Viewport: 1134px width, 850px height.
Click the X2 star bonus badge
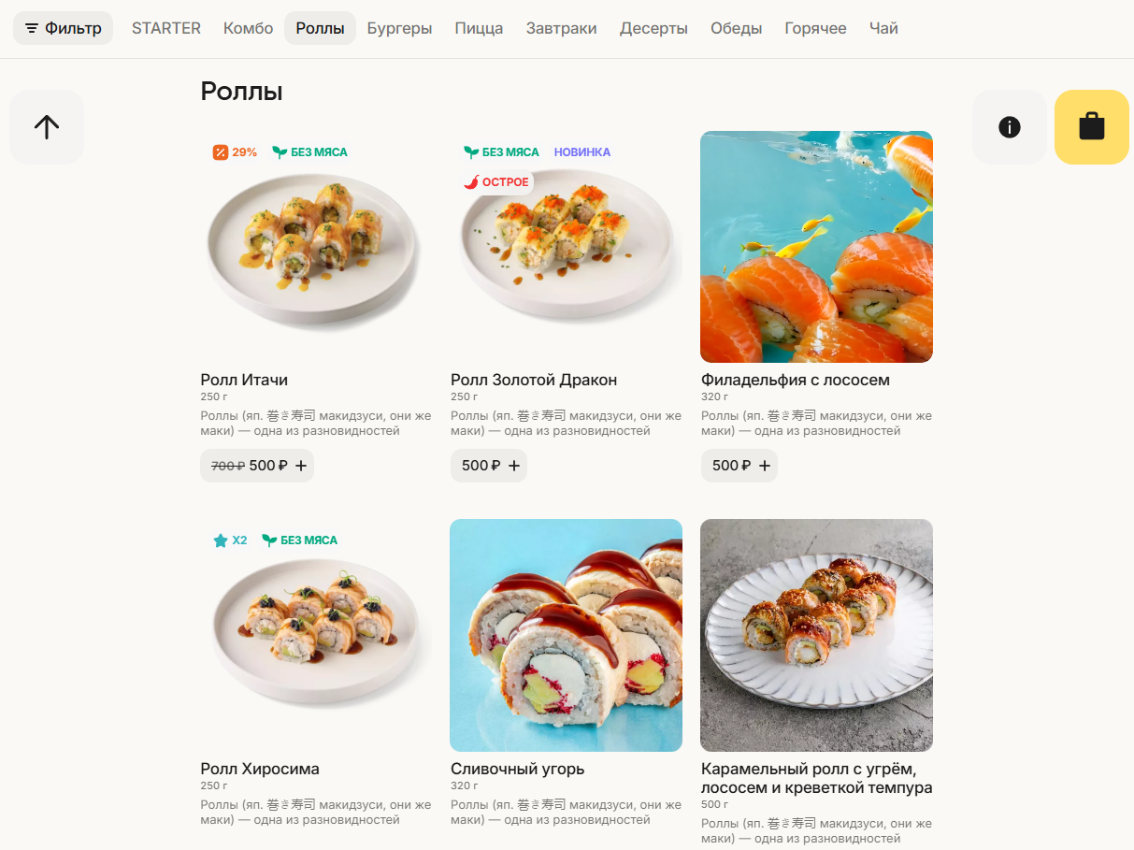(x=230, y=540)
